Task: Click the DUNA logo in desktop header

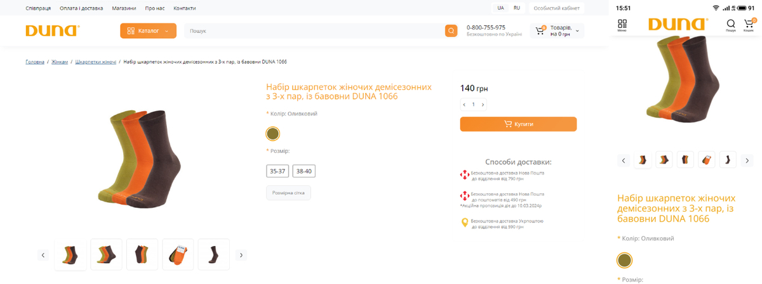Action: click(x=52, y=30)
